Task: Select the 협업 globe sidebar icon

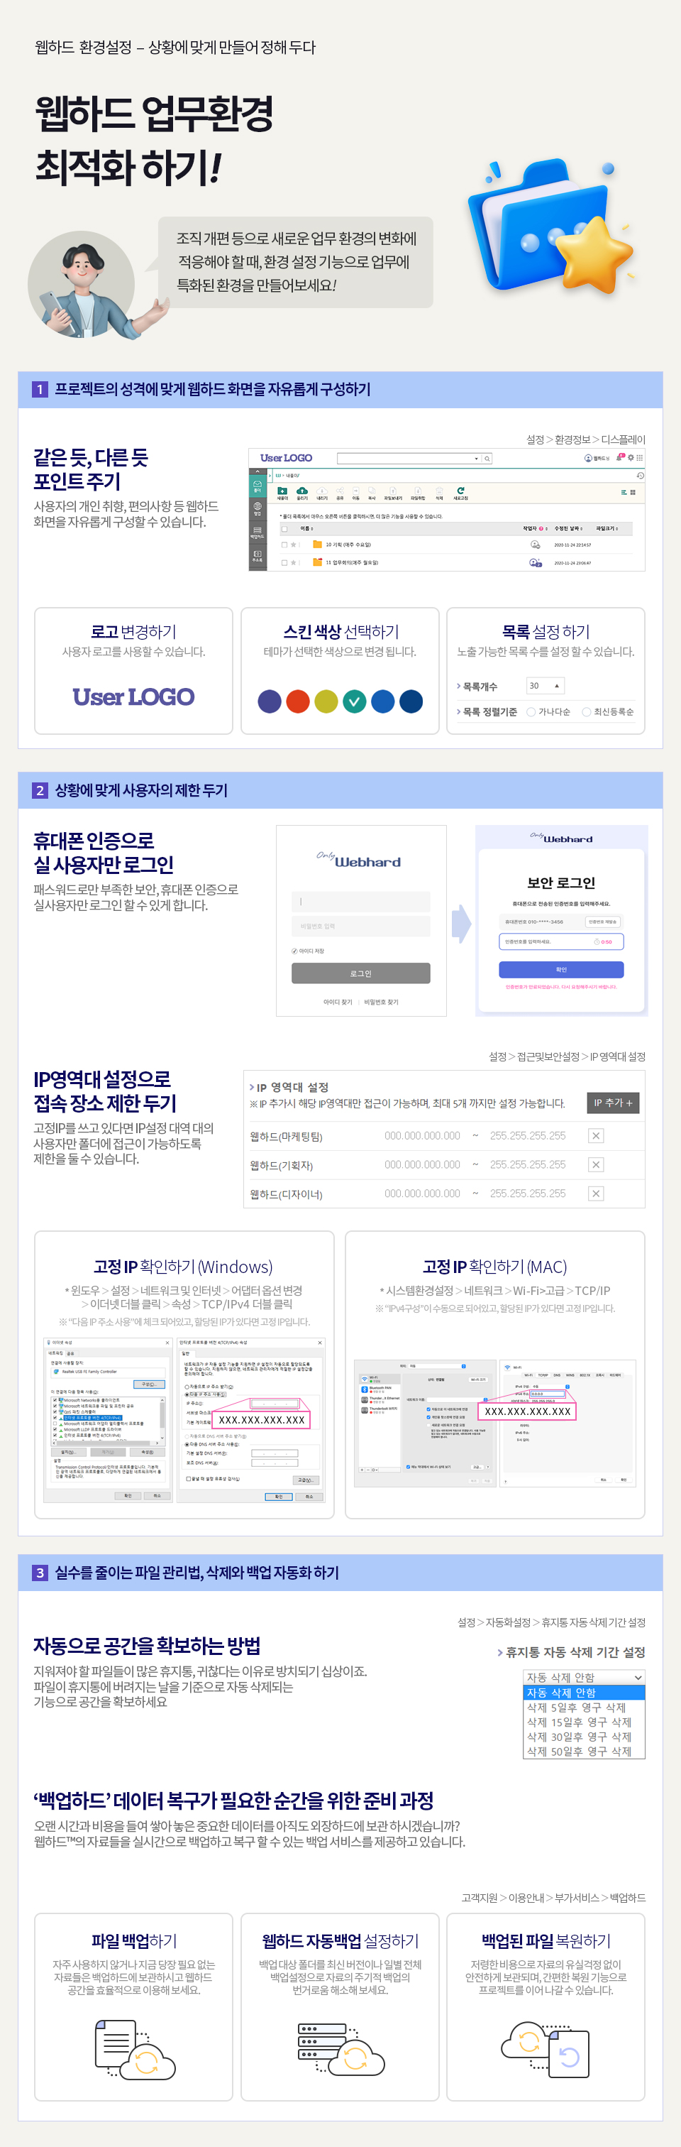Action: pyautogui.click(x=258, y=509)
